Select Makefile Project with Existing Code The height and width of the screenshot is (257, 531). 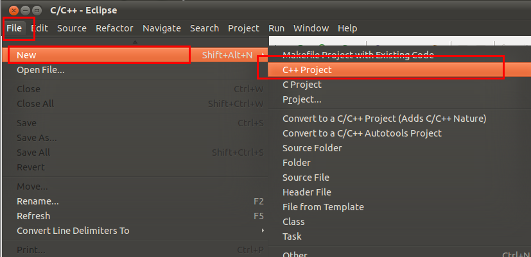(x=358, y=55)
